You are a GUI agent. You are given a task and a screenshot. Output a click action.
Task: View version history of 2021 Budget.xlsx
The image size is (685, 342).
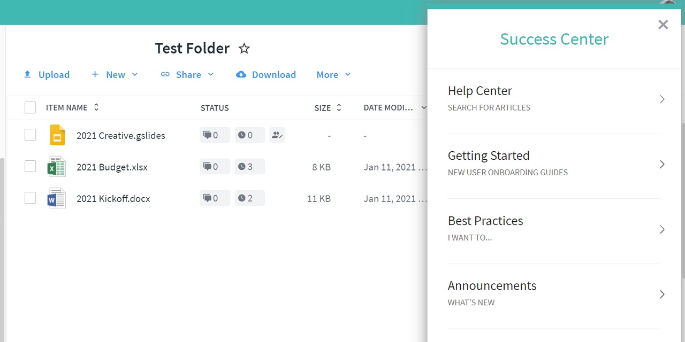[249, 167]
